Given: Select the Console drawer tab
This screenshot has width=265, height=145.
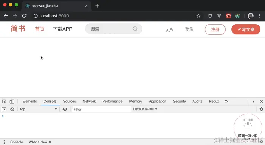Looking at the screenshot, I should coord(16,142).
